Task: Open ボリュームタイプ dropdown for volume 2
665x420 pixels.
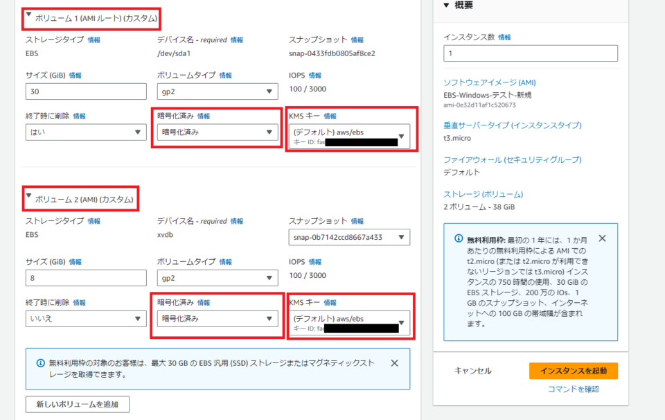Action: [x=218, y=278]
